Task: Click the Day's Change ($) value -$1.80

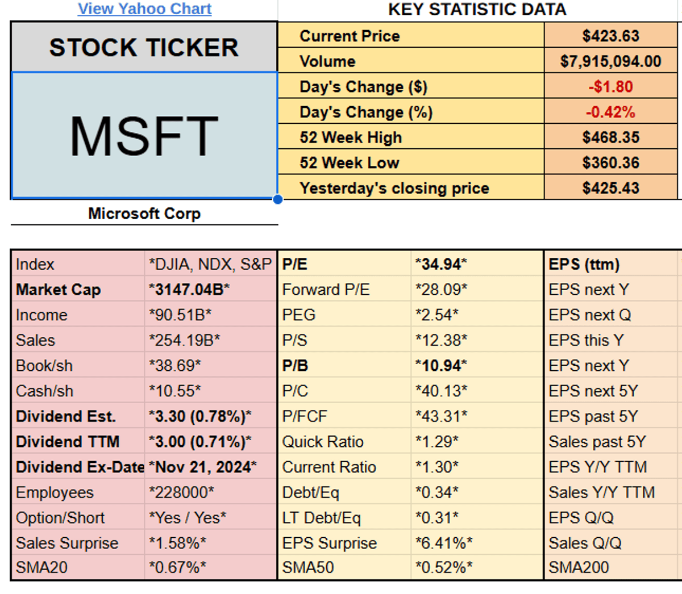Action: coord(611,87)
